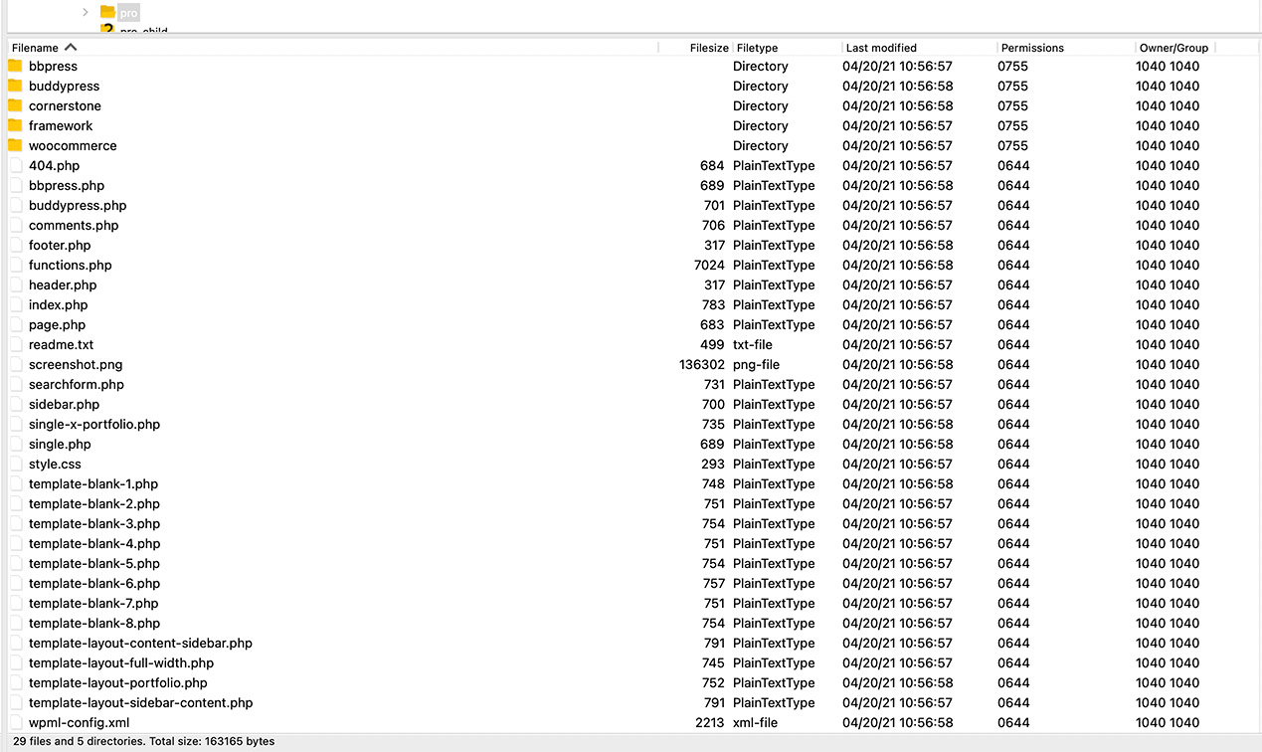Select the template-layout-portfolio.php file
1262x752 pixels.
click(x=117, y=682)
